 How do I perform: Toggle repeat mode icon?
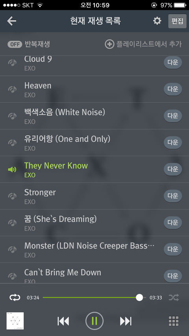[x=15, y=297]
